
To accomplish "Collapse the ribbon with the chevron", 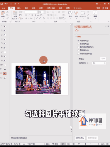I will (x=109, y=22).
